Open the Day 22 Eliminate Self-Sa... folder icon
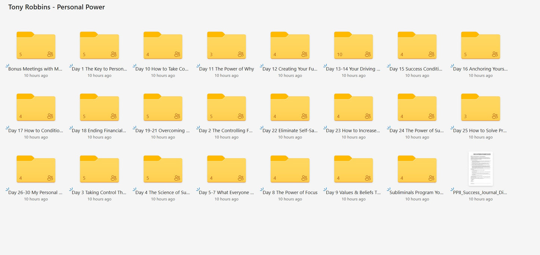Viewport: 540px width, 255px height. coord(290,107)
